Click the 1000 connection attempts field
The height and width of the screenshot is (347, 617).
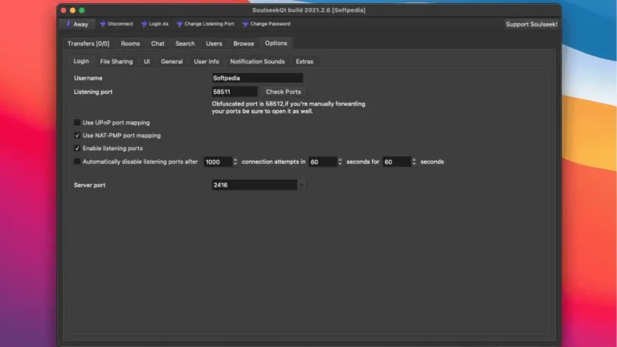(218, 161)
